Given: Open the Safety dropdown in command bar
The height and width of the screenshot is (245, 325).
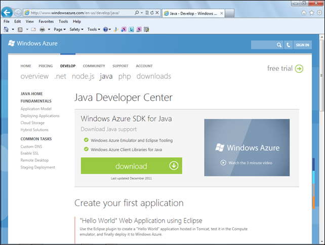Looking at the screenshot, I should click(76, 29).
